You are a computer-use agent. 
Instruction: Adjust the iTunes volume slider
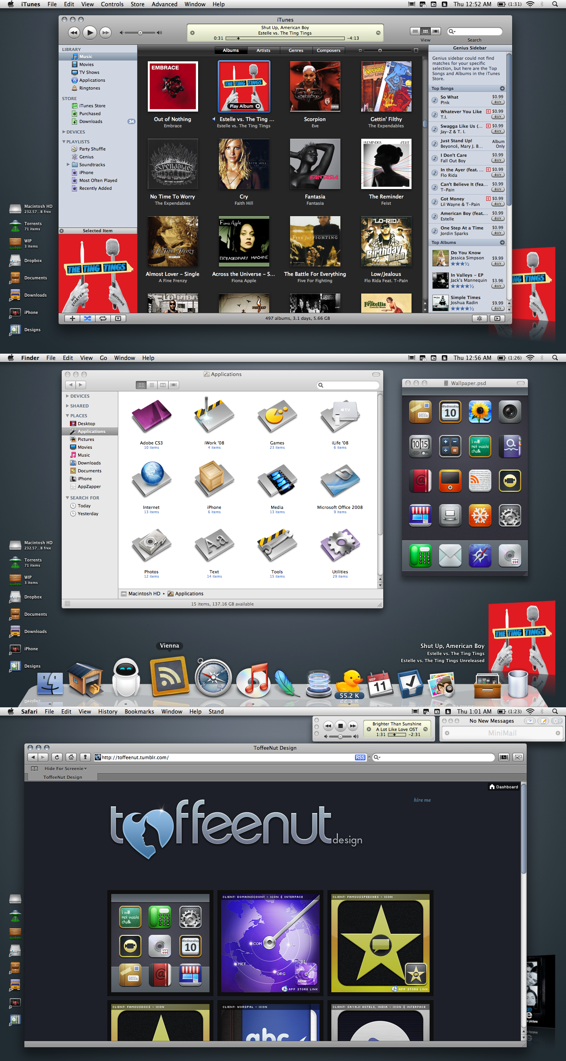140,33
